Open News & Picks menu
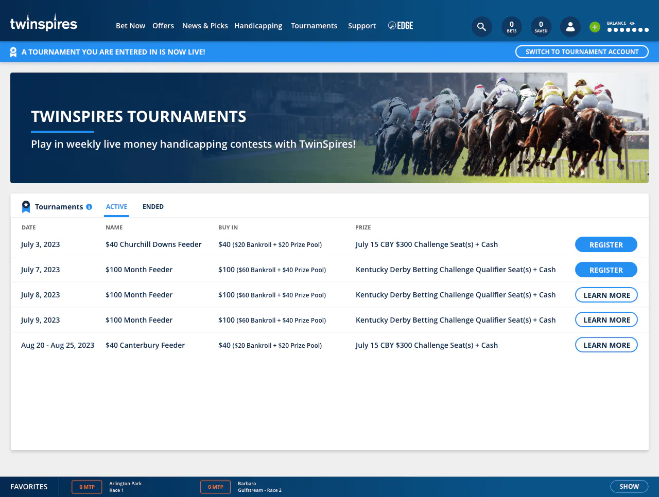 (x=205, y=26)
